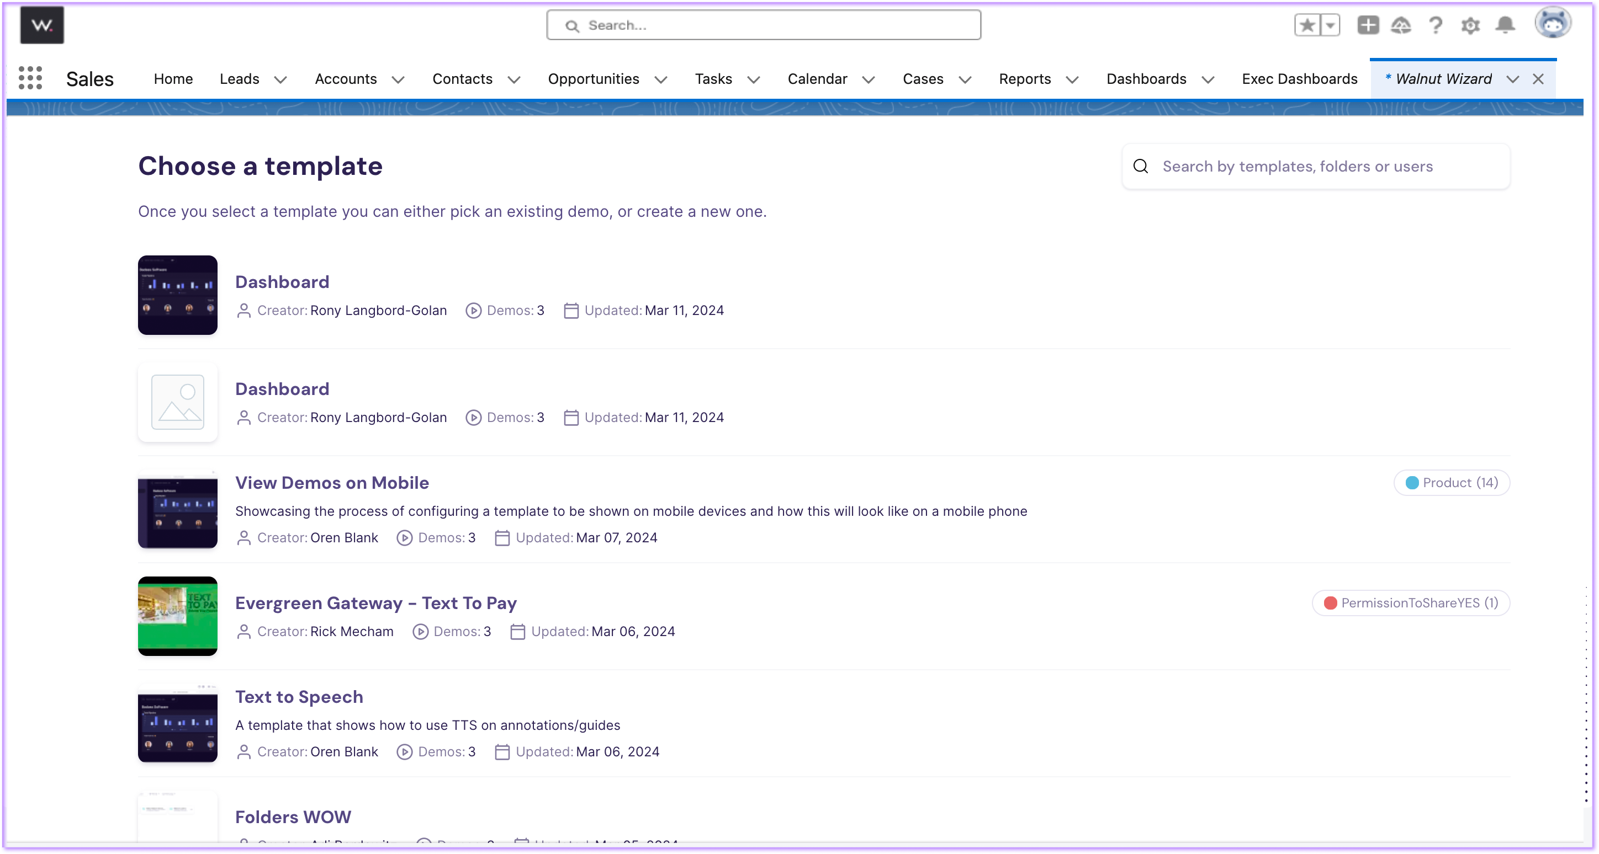Click the View Demos on Mobile thumbnail
The width and height of the screenshot is (1599, 854).
pos(178,509)
